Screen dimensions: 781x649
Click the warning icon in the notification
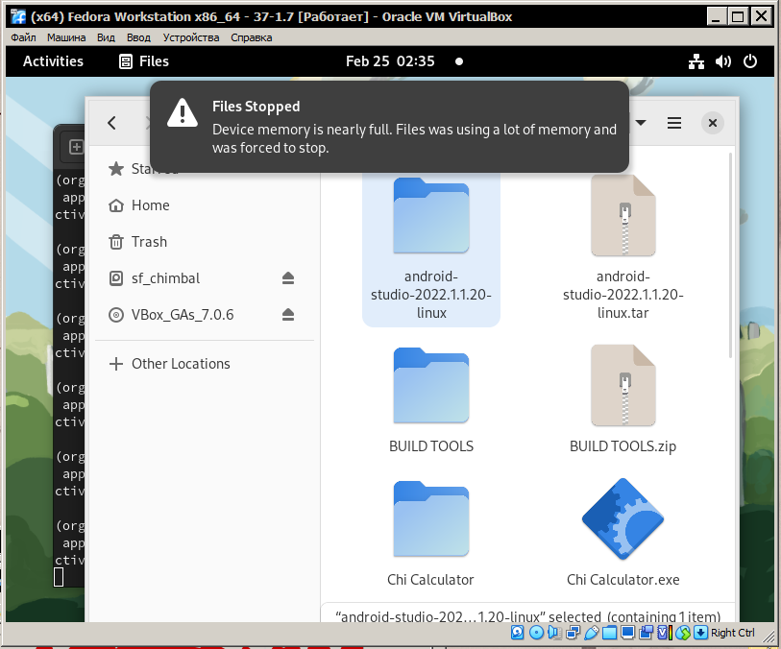tap(183, 112)
